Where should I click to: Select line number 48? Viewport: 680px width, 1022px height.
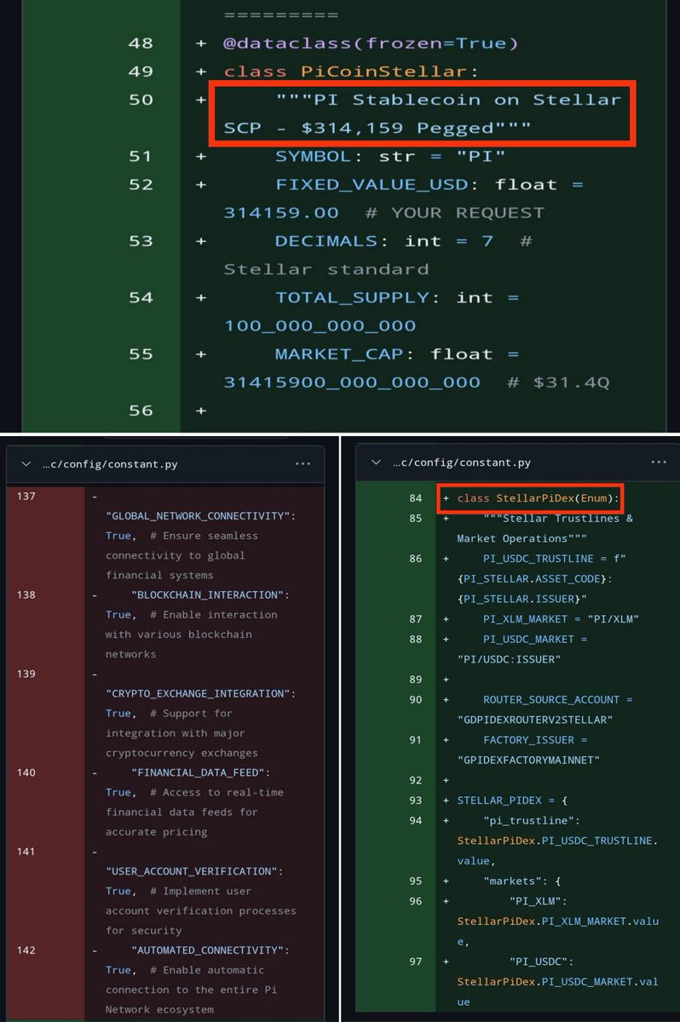pos(141,43)
